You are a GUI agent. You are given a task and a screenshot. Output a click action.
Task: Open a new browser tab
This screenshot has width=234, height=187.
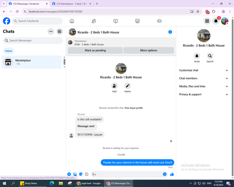pyautogui.click(x=97, y=4)
